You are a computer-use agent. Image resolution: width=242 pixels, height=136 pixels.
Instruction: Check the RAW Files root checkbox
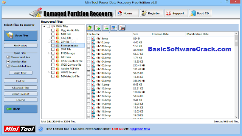point(48,26)
